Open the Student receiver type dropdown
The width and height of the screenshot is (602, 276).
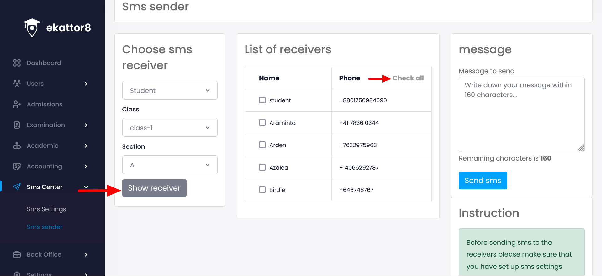point(170,90)
